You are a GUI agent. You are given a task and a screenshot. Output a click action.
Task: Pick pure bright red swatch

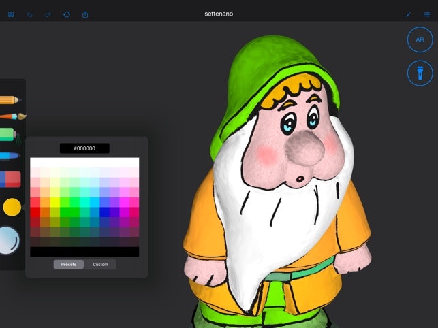(x=35, y=212)
